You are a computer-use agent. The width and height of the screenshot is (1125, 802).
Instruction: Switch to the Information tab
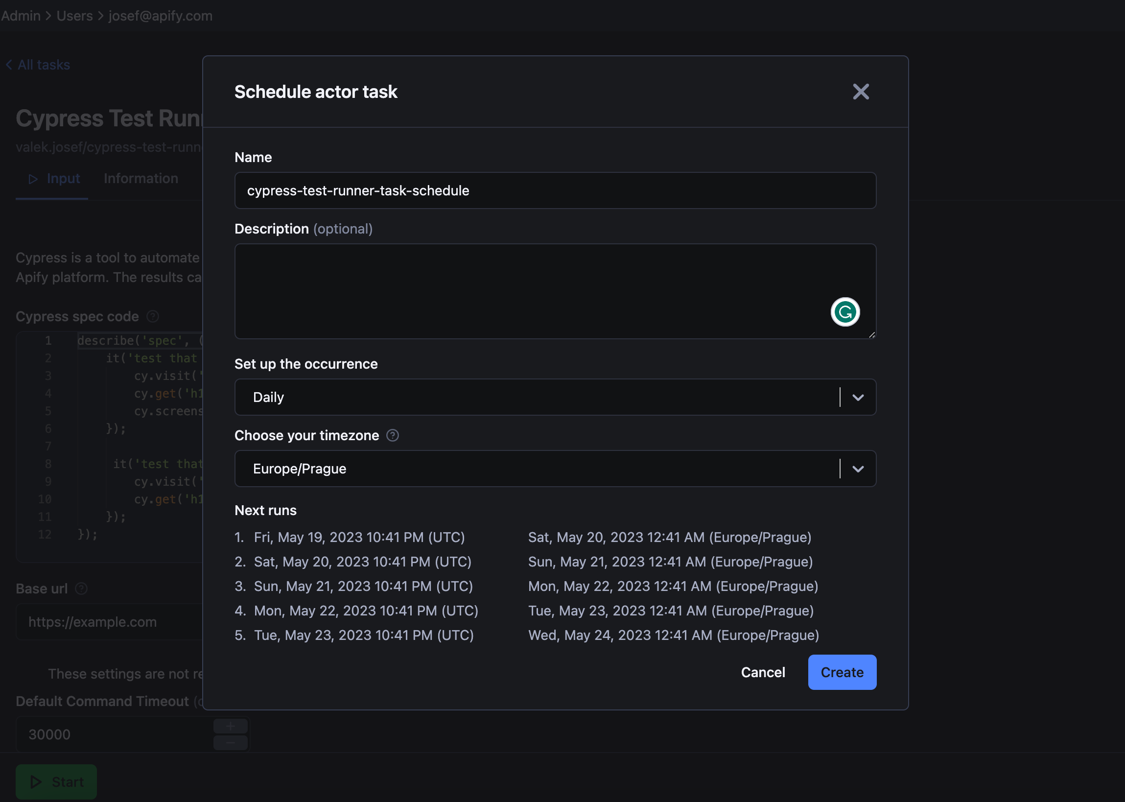(141, 179)
